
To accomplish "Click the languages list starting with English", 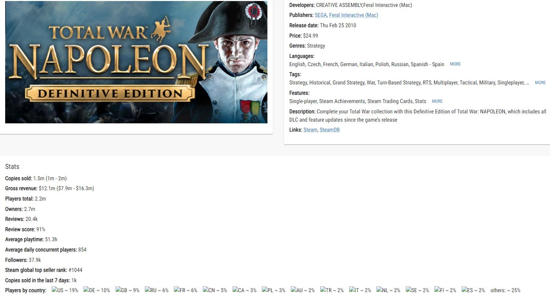I will coord(367,64).
